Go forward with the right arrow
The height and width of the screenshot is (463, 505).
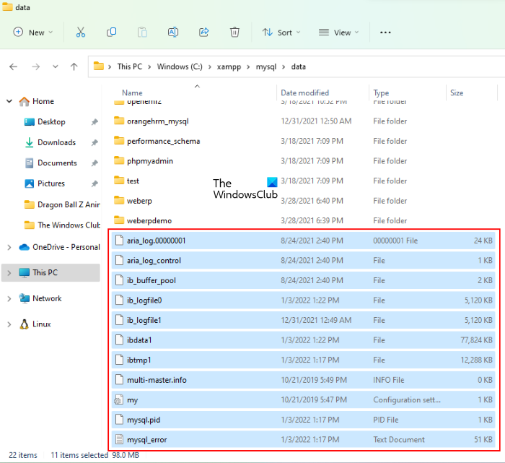[36, 66]
